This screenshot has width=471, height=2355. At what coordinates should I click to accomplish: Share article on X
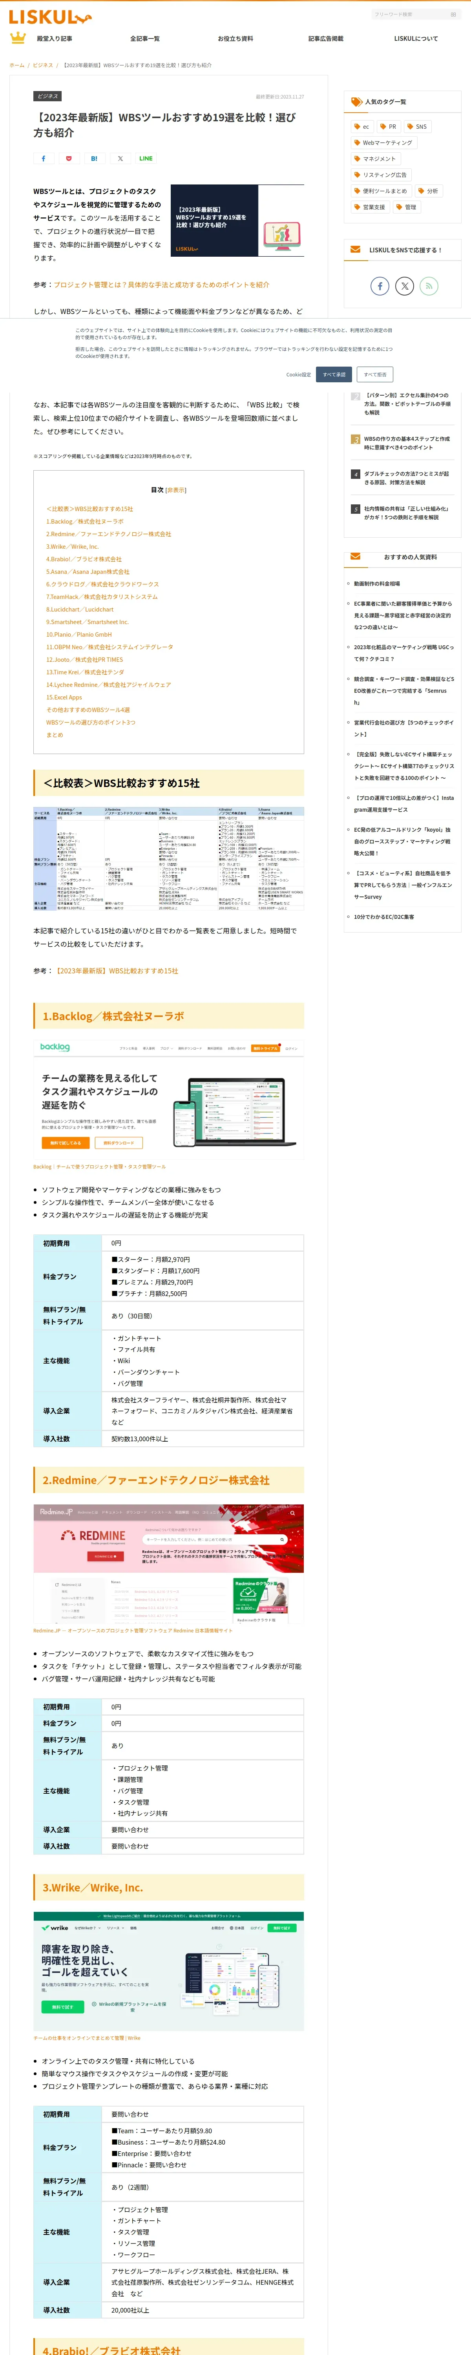pyautogui.click(x=120, y=158)
